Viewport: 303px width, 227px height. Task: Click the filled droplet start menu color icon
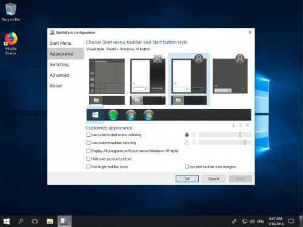(x=187, y=134)
